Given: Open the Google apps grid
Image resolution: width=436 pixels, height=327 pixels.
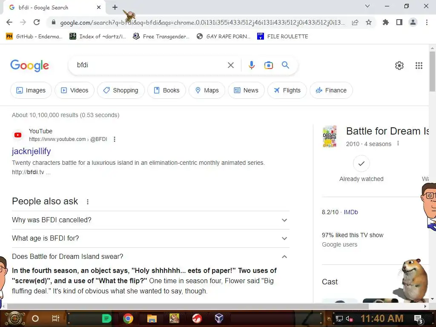Looking at the screenshot, I should point(419,65).
